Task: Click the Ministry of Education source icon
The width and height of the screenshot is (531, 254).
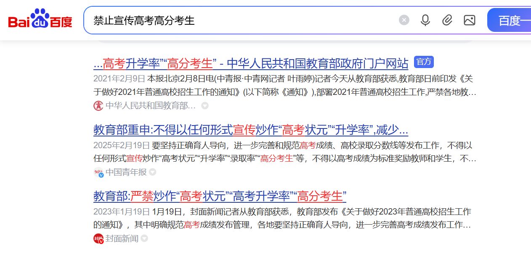Action: pyautogui.click(x=98, y=106)
